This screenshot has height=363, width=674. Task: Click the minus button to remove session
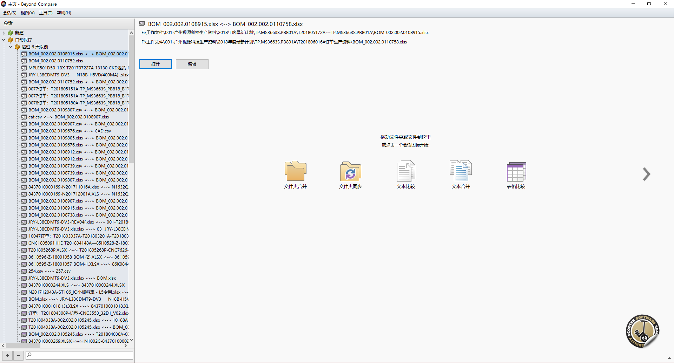click(x=19, y=355)
